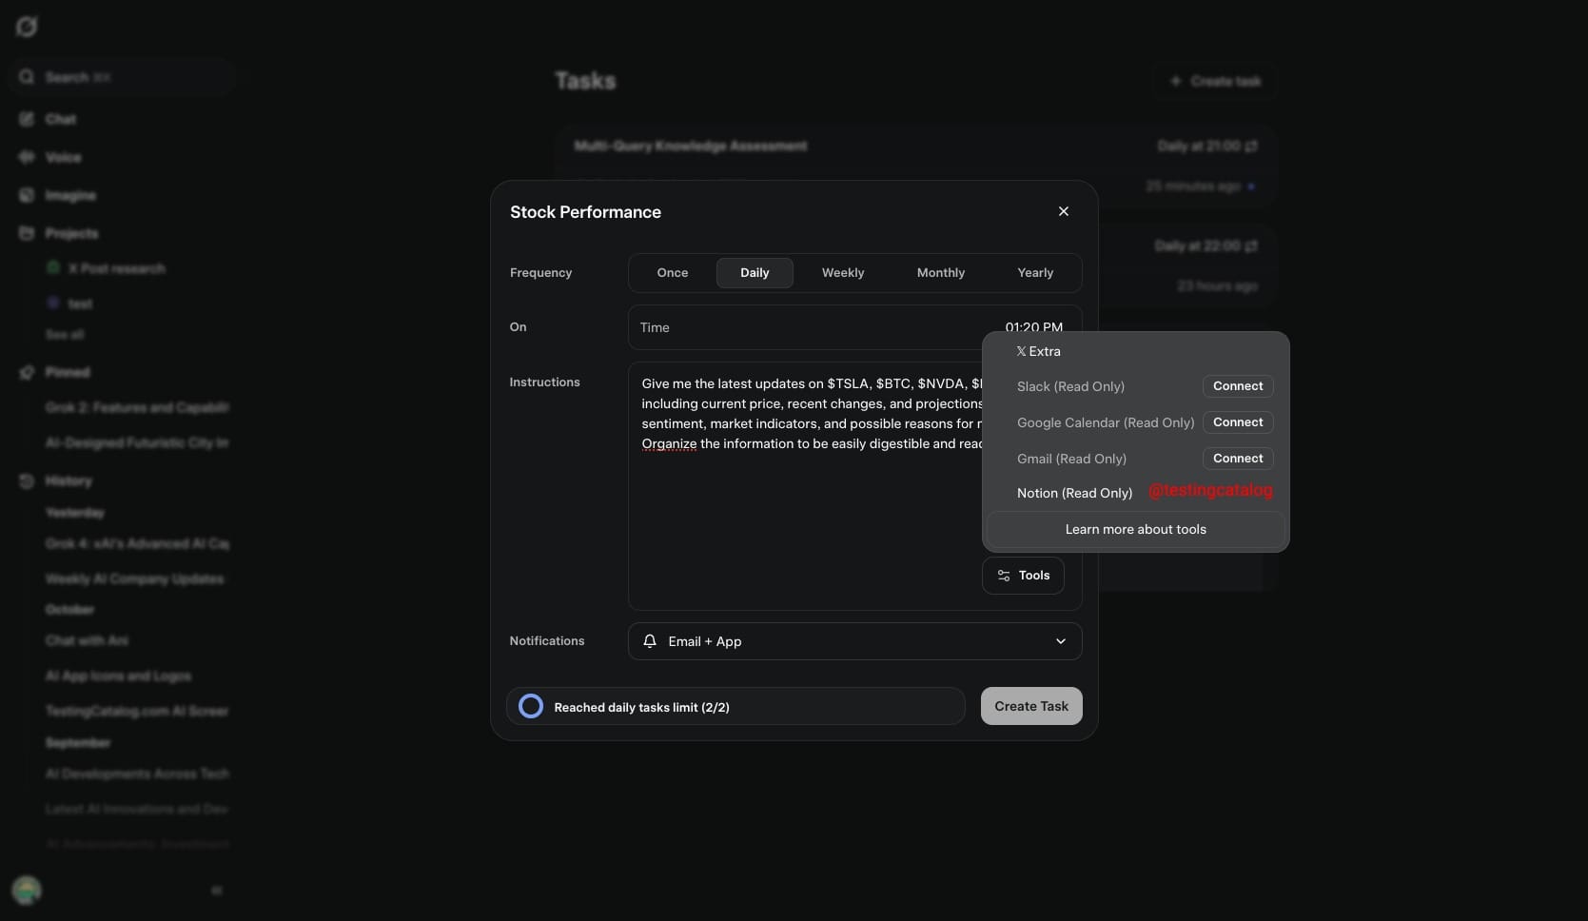Open Chat with Ani history item
Viewport: 1588px width, 921px height.
tap(87, 640)
